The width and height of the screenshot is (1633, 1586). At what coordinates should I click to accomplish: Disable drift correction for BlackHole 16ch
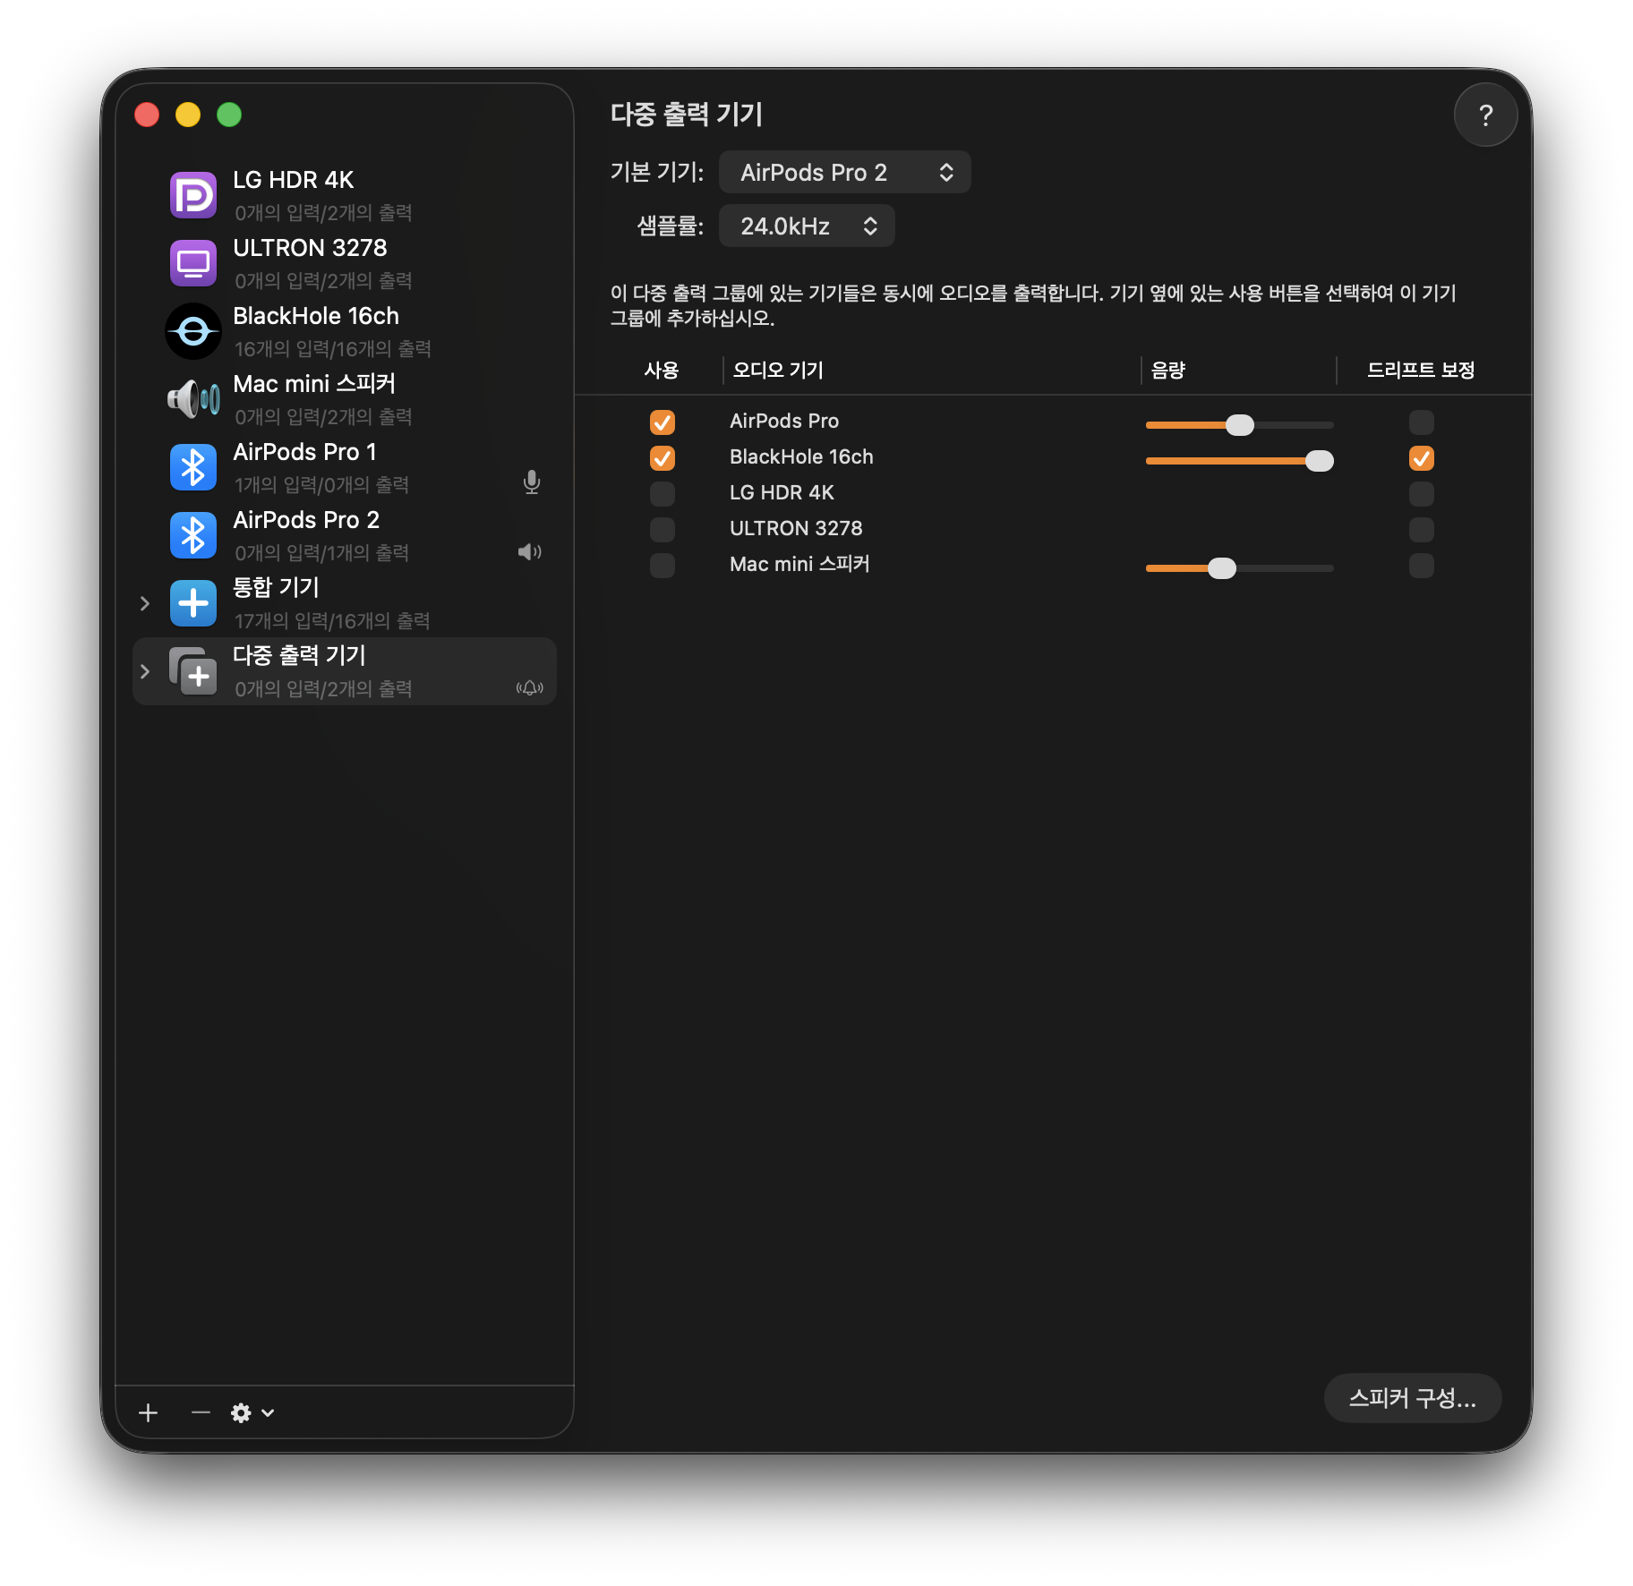click(1421, 458)
